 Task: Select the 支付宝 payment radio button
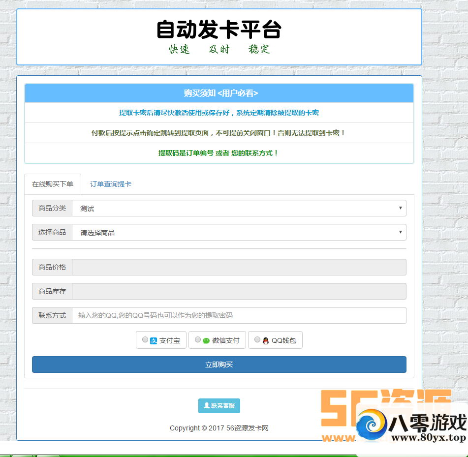145,339
